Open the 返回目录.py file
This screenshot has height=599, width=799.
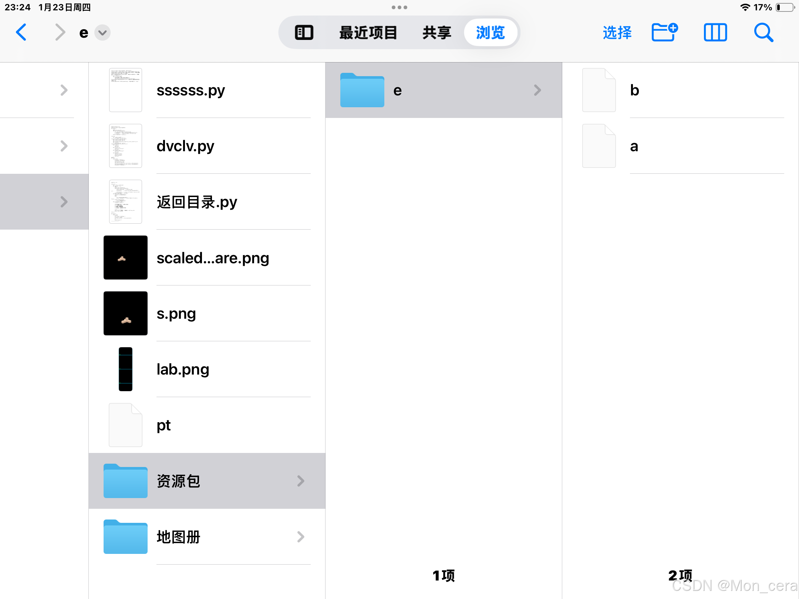(x=197, y=202)
